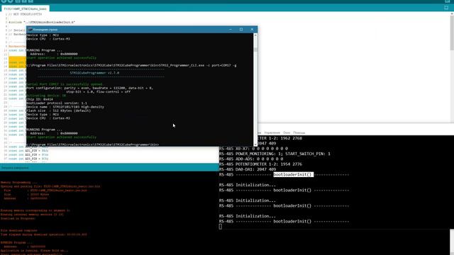Click the Erasing memory corresponding to segment line

35,210
